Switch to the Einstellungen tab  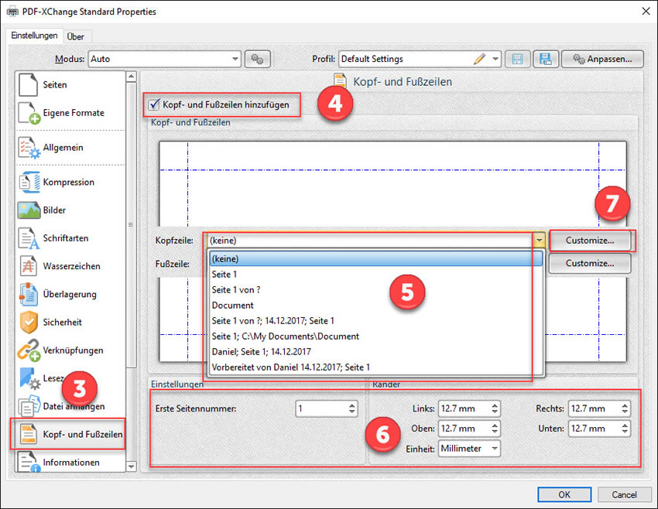34,36
